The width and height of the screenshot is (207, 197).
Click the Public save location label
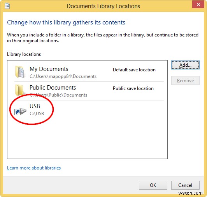click(133, 88)
